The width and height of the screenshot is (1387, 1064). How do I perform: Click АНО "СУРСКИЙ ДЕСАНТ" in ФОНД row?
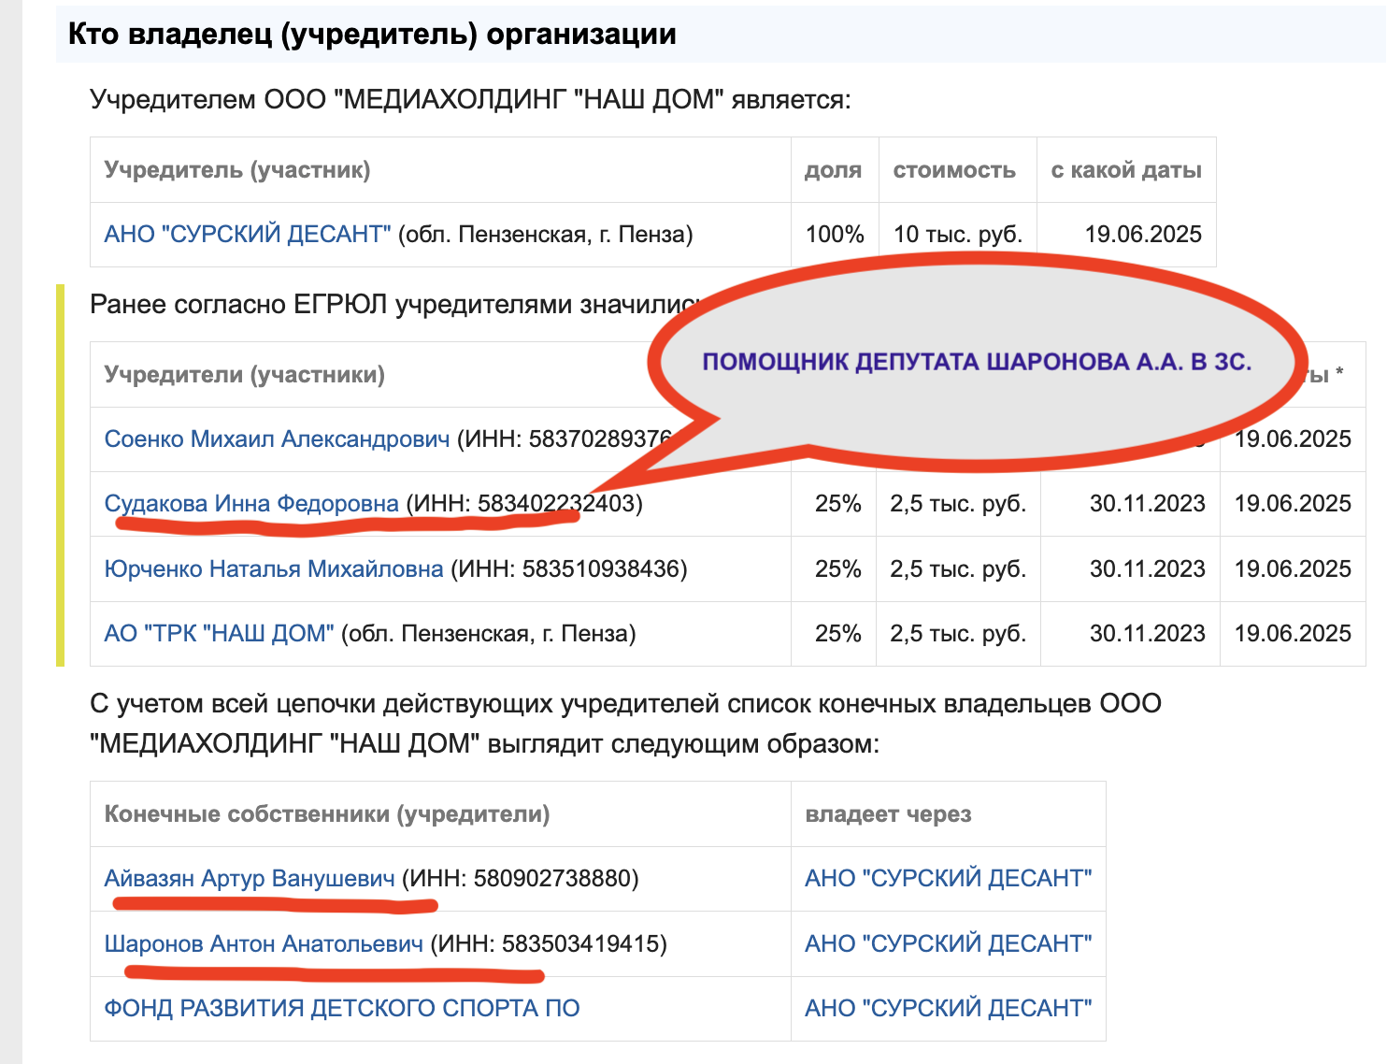[x=948, y=1008]
